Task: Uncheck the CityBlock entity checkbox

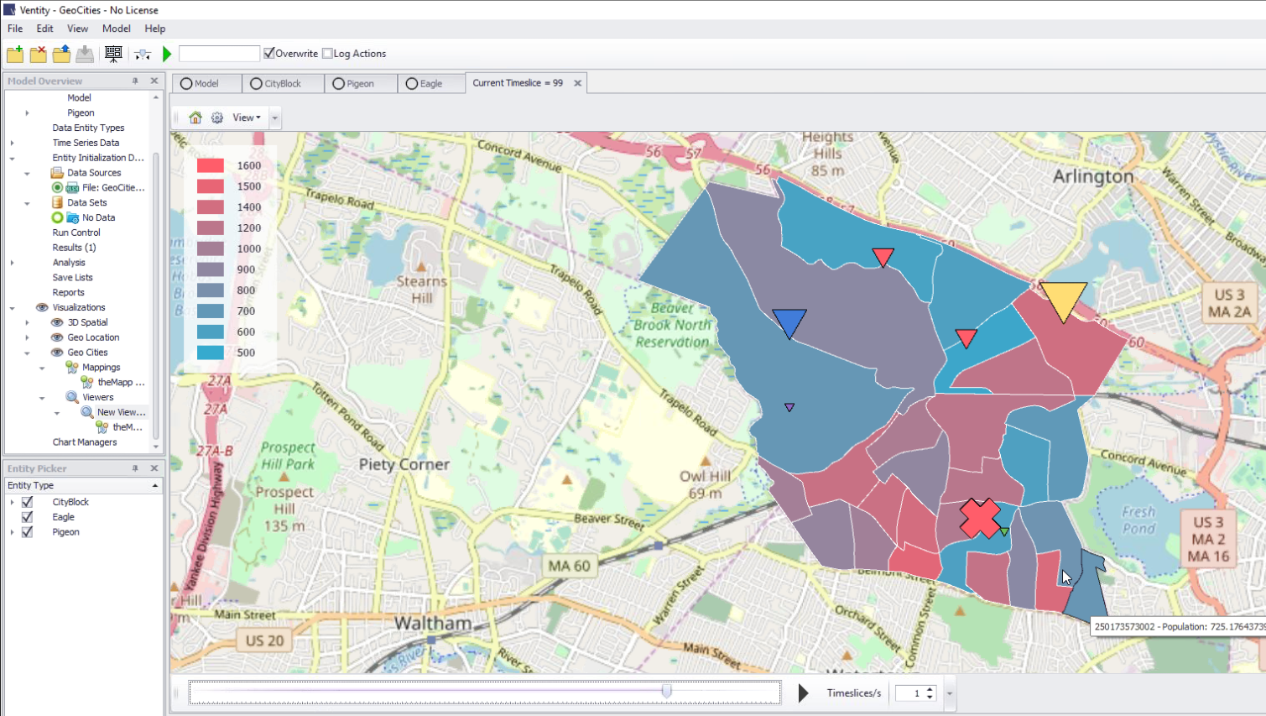Action: click(28, 502)
